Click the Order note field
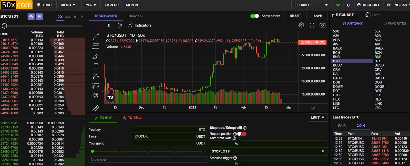This screenshot has width=410, height=166. pos(148,159)
